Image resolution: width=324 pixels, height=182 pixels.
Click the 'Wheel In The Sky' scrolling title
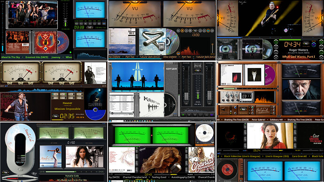coord(10,57)
